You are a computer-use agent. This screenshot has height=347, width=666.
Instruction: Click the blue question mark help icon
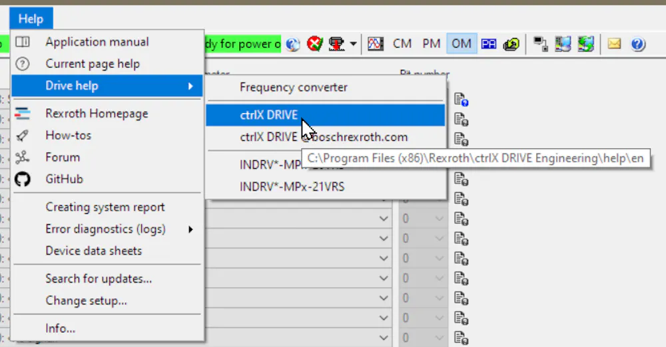(x=638, y=44)
